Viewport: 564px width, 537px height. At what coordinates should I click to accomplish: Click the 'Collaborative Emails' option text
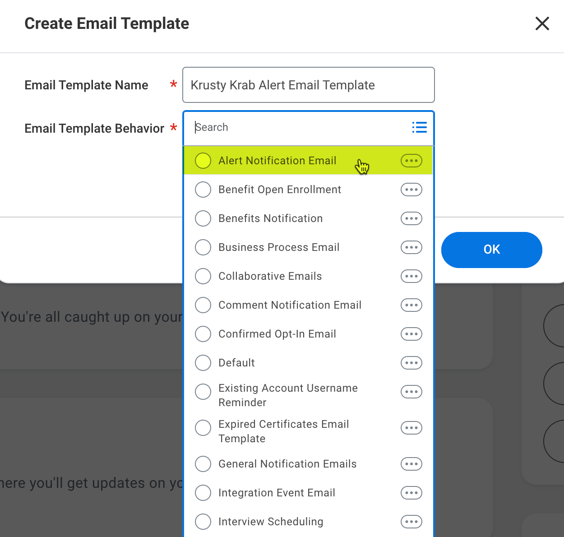pos(270,276)
